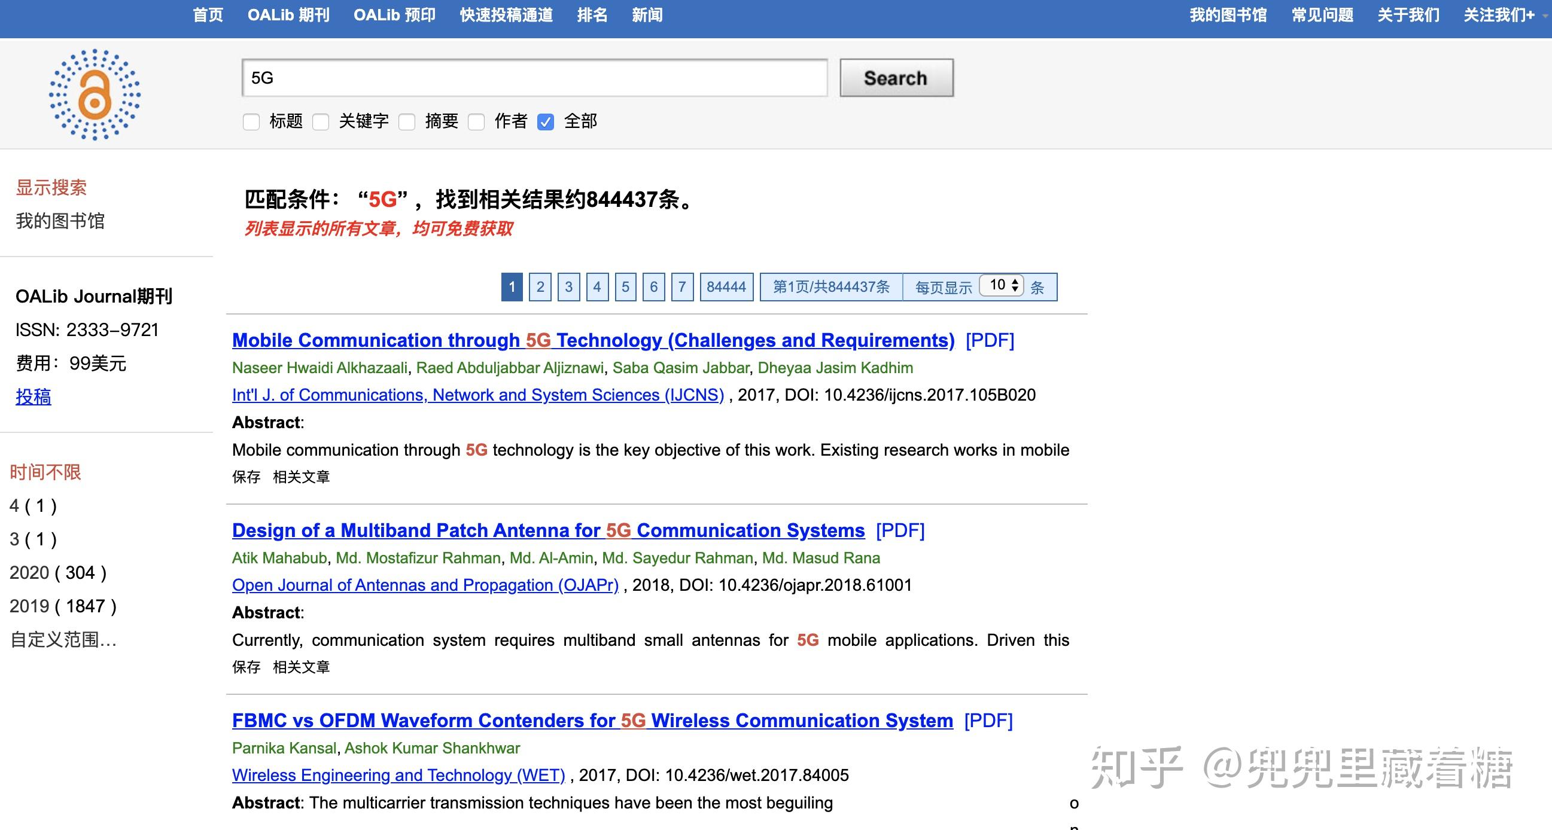Open Wireless Engineering and Technology (WET) link
The image size is (1552, 830).
tap(399, 776)
